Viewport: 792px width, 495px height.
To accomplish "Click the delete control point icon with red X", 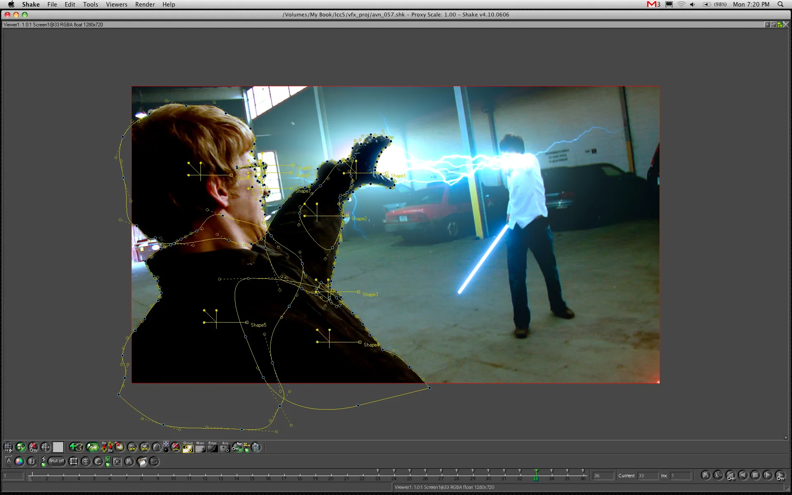I will pos(175,447).
